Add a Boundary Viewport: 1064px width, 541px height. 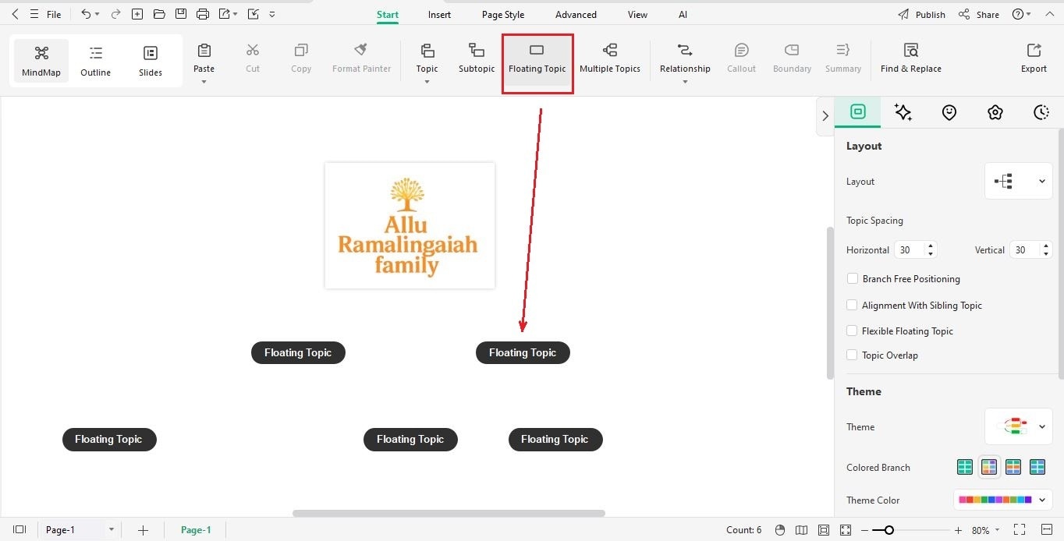(x=792, y=58)
